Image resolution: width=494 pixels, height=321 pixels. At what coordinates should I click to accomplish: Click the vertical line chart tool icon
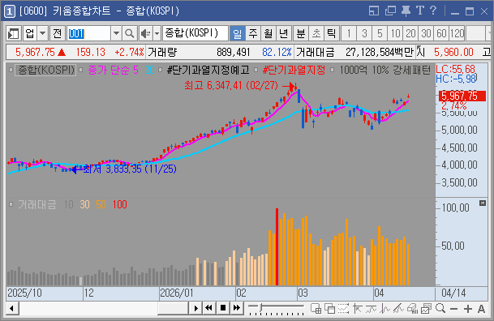[x=384, y=308]
